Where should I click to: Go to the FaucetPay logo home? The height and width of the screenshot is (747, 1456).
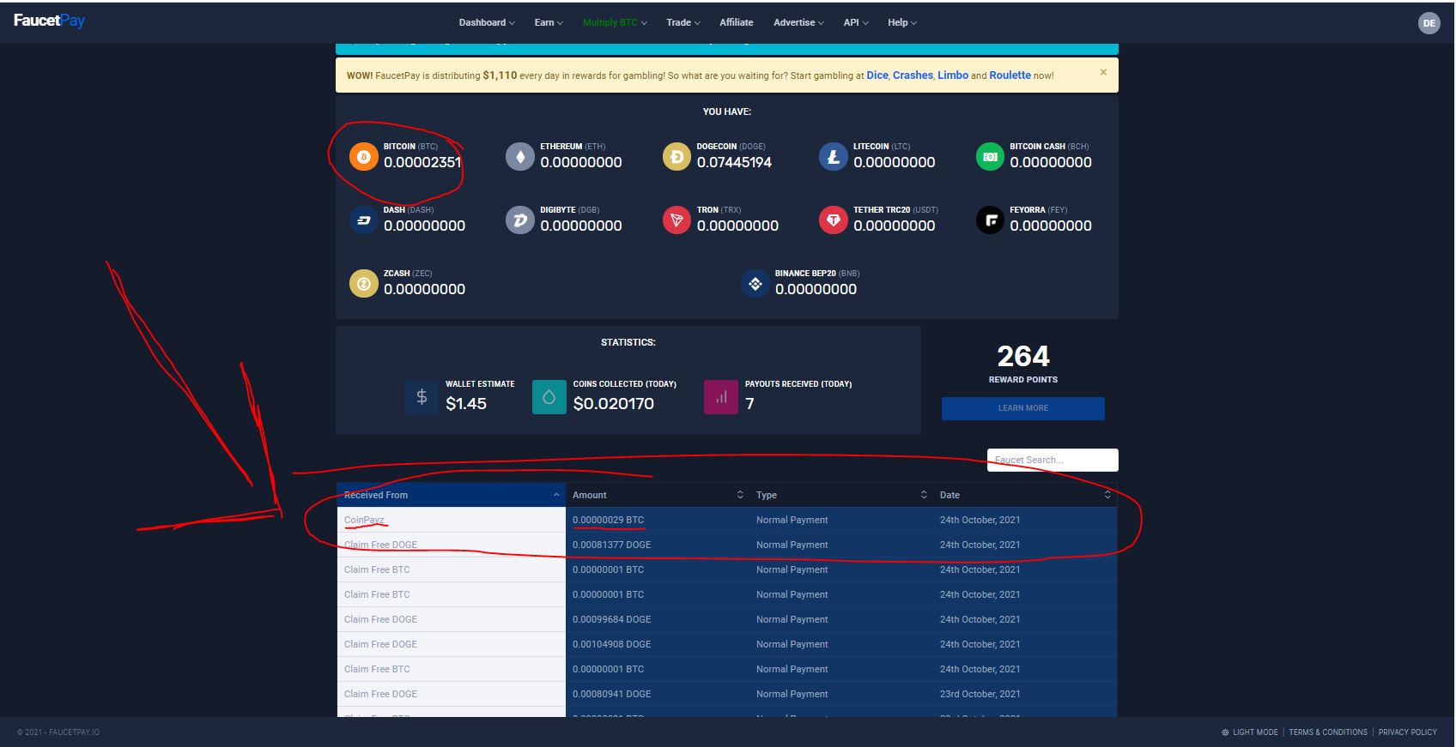coord(49,21)
